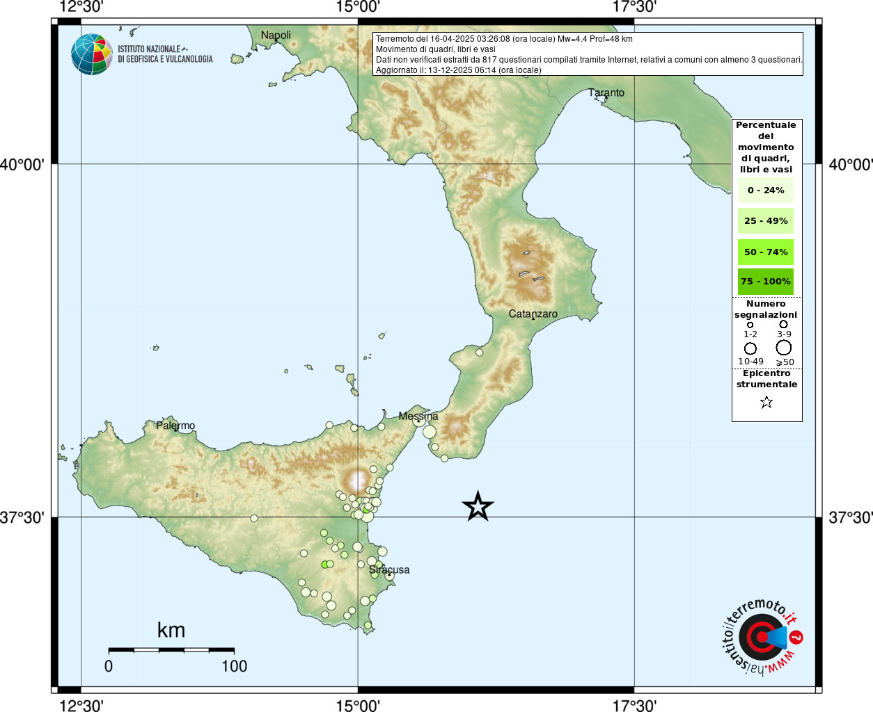Click the top 15°00' longitude label
Image resolution: width=873 pixels, height=712 pixels.
(x=358, y=7)
